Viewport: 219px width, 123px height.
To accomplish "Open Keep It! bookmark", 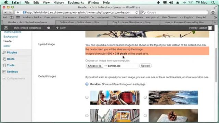I will tap(201, 17).
